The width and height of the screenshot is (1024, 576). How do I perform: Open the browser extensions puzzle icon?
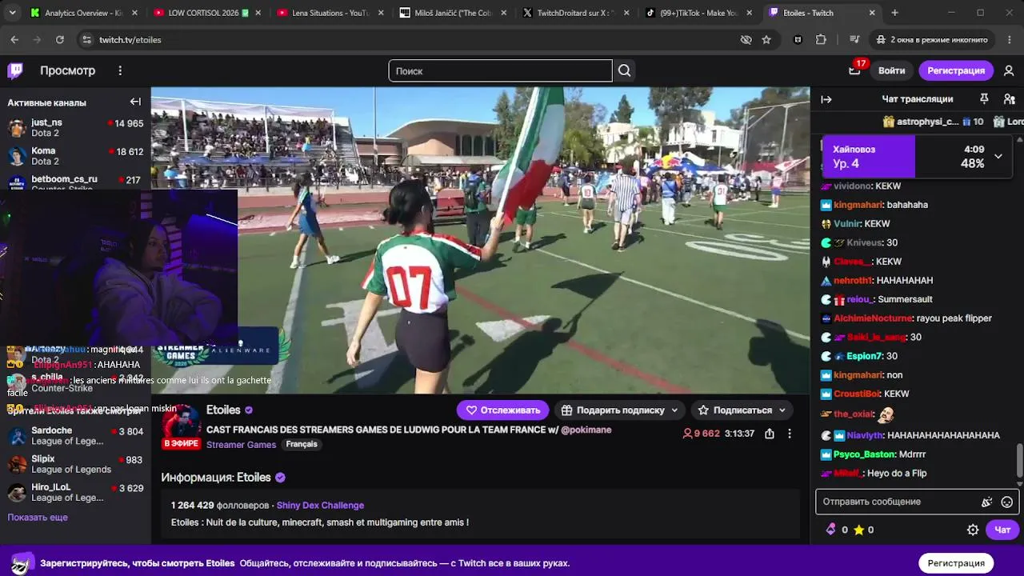[x=821, y=39]
